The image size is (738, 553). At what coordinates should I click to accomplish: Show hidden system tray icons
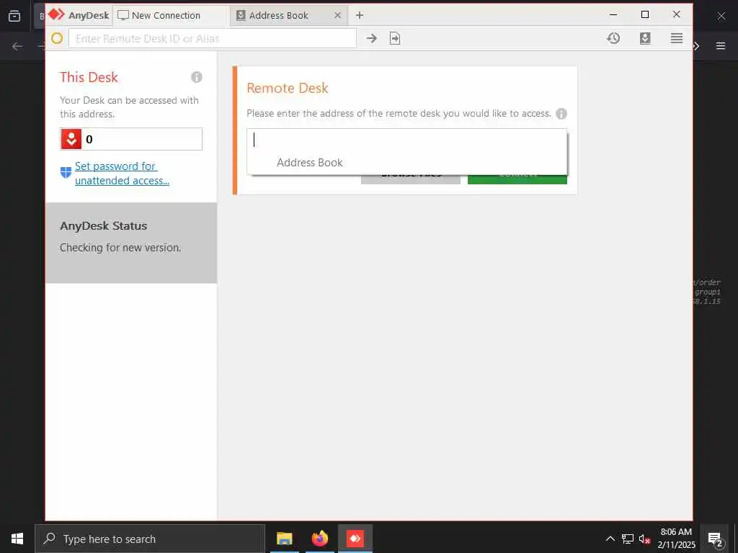(610, 539)
